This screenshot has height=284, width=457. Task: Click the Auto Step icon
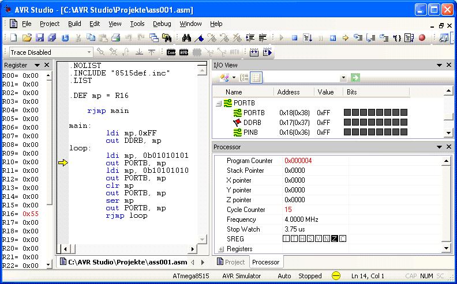409,37
